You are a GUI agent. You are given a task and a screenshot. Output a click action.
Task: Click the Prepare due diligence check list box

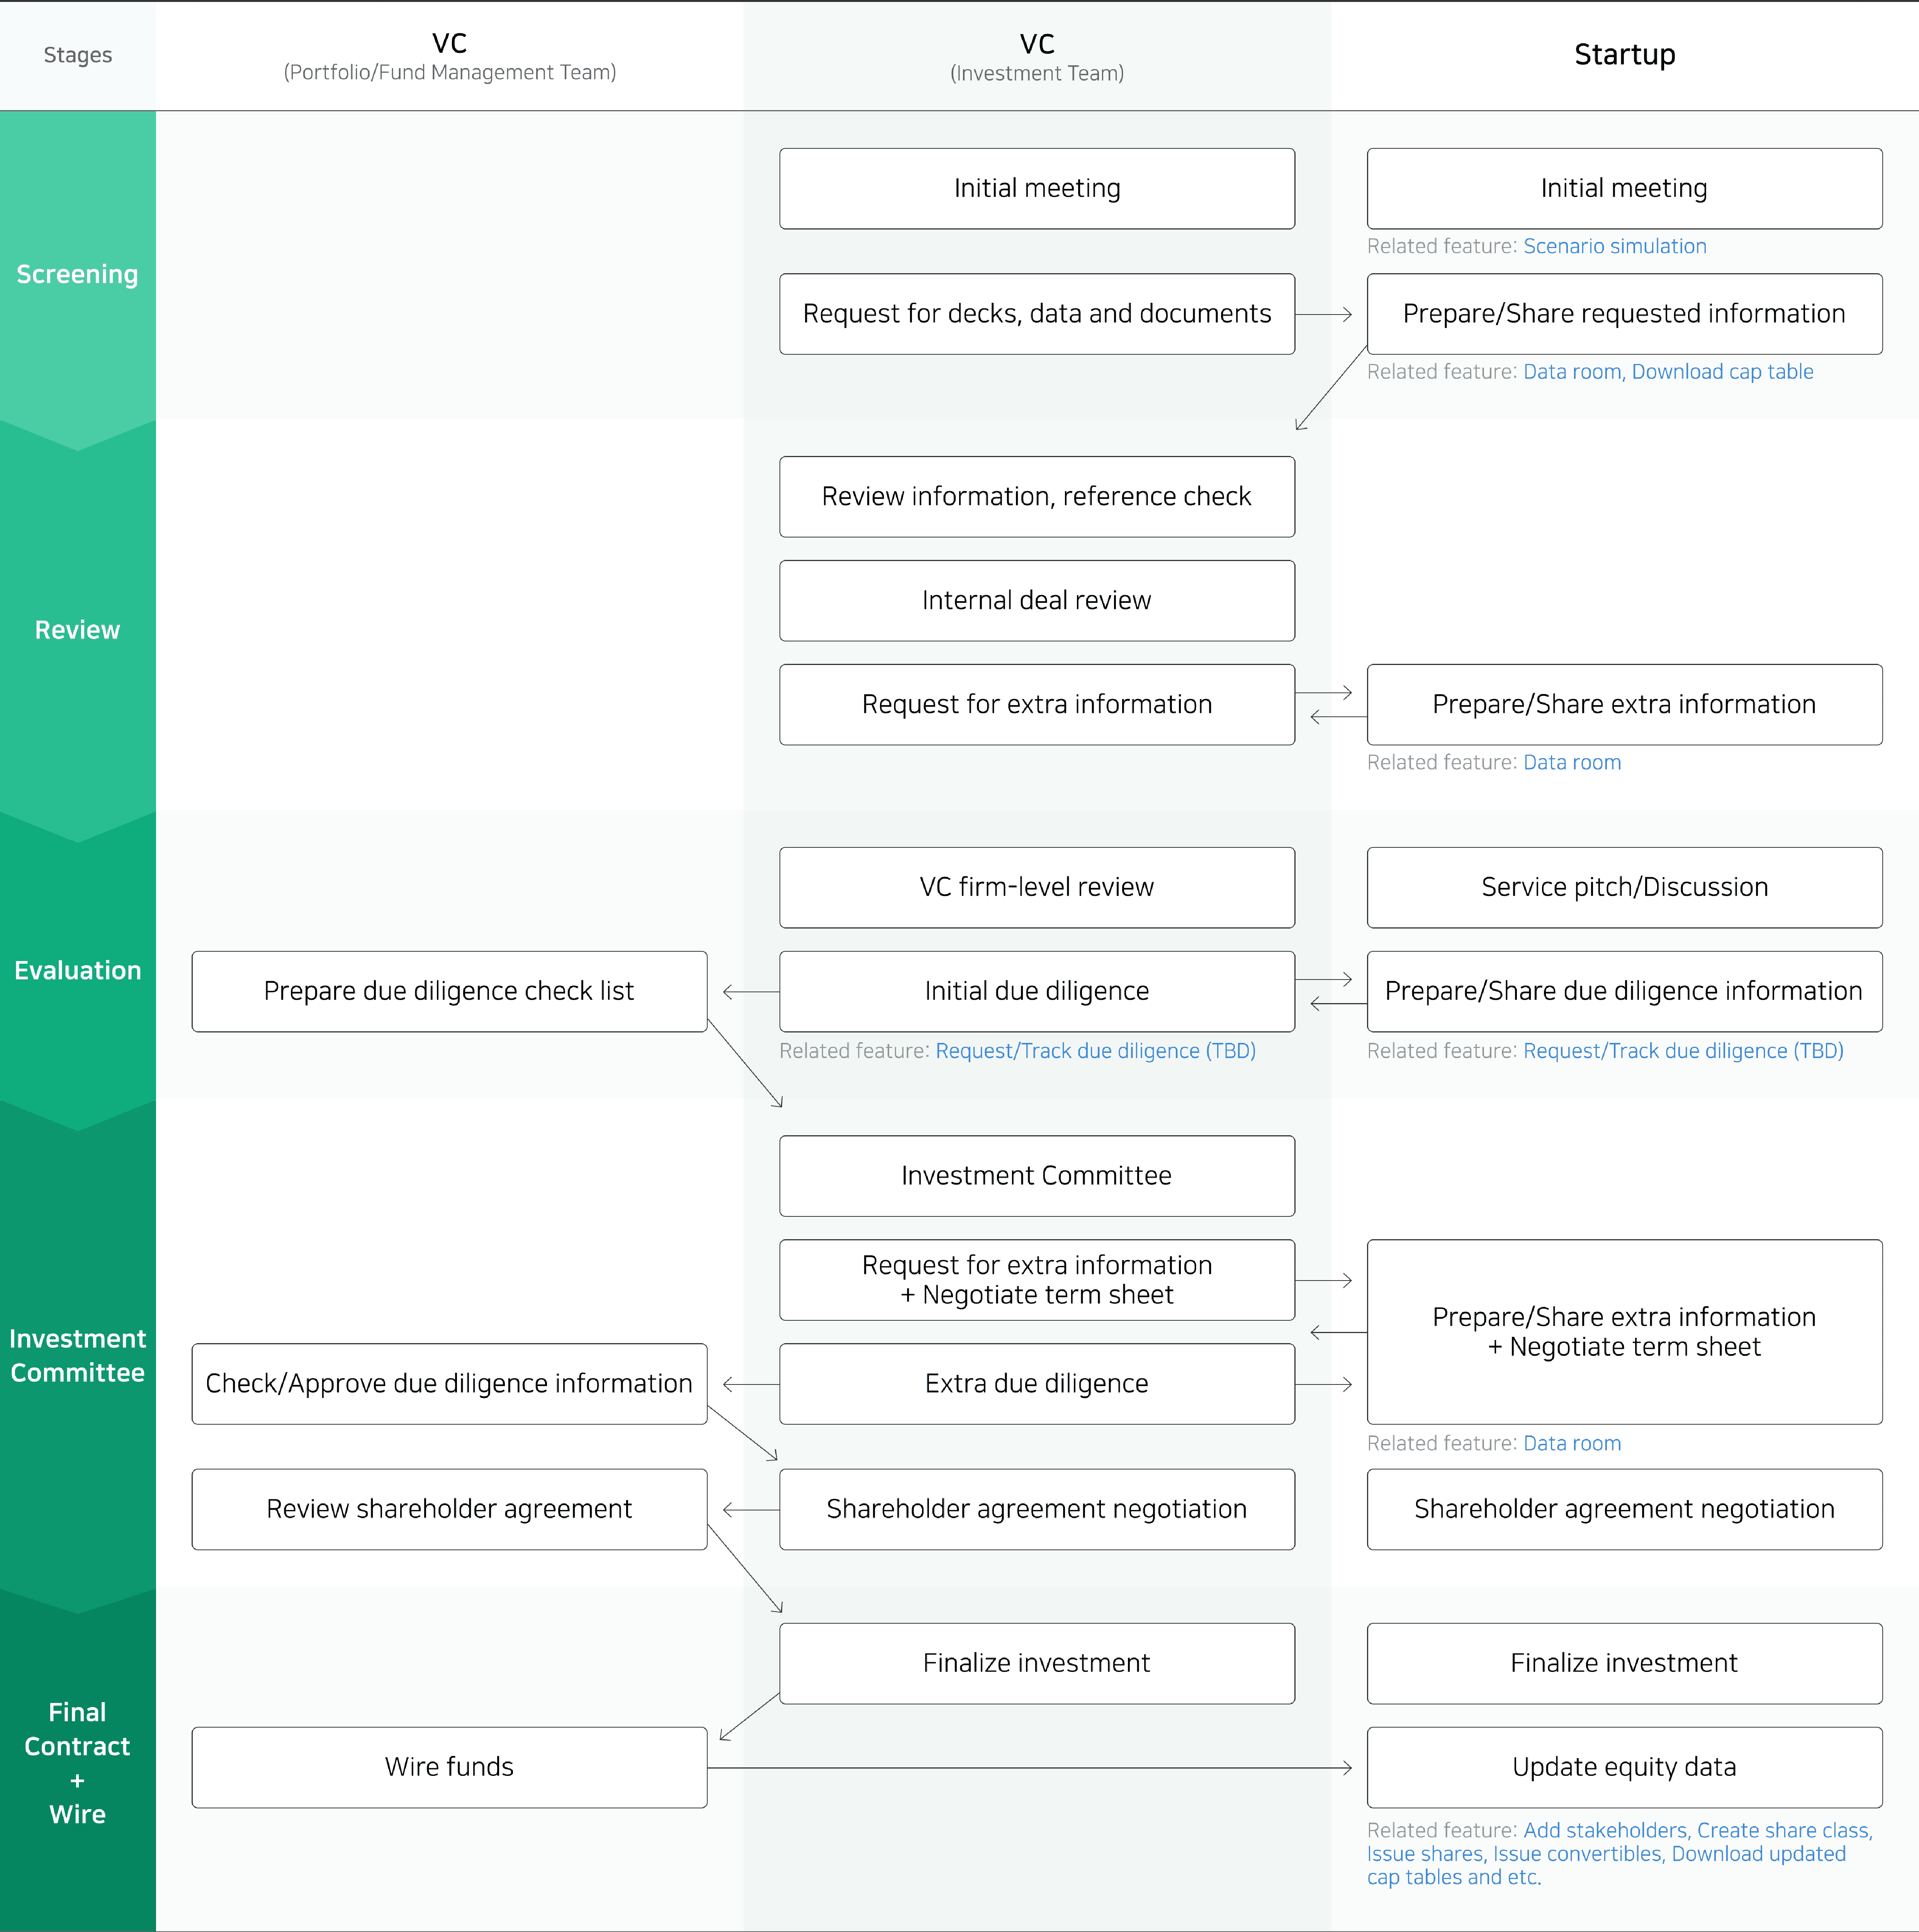click(449, 992)
